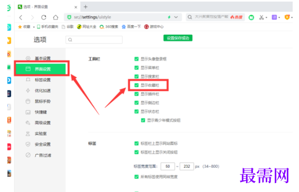Image resolution: width=299 pixels, height=192 pixels.
Task: Open the 收藏 star favorites button
Action: (24, 27)
